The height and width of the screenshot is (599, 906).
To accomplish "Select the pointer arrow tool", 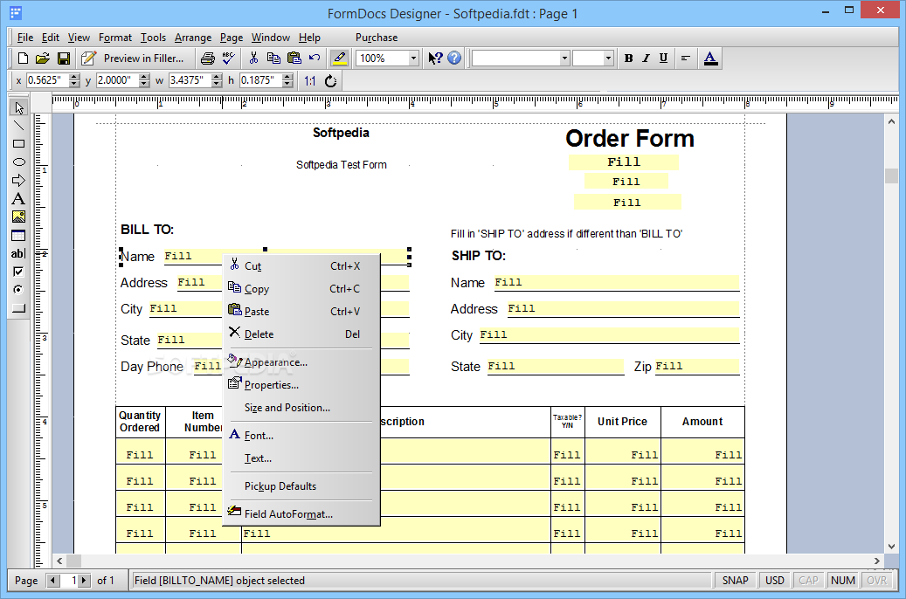I will click(x=18, y=107).
